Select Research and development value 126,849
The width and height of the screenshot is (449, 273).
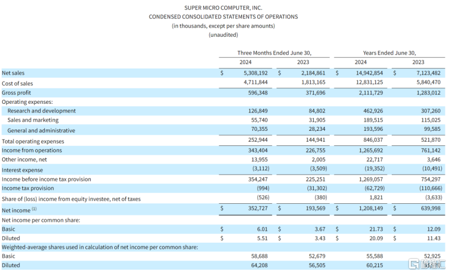(x=258, y=111)
